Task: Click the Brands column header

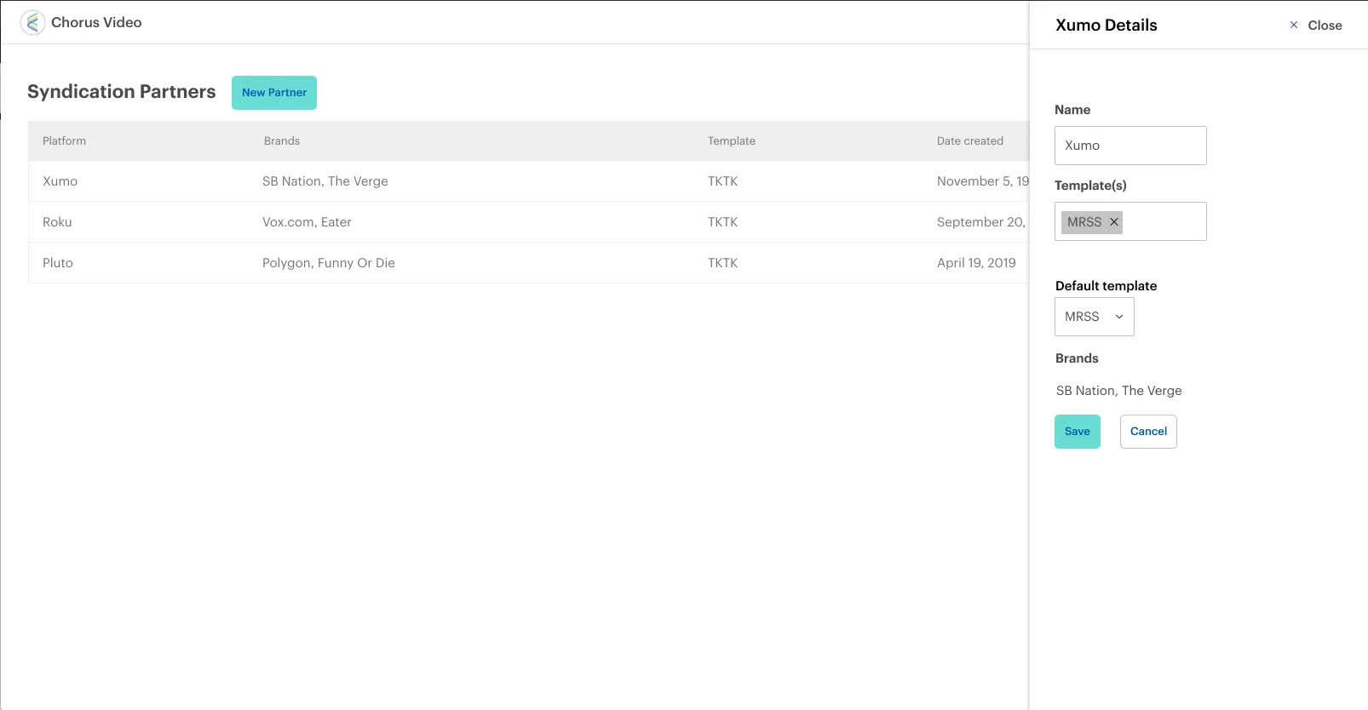Action: pyautogui.click(x=282, y=141)
